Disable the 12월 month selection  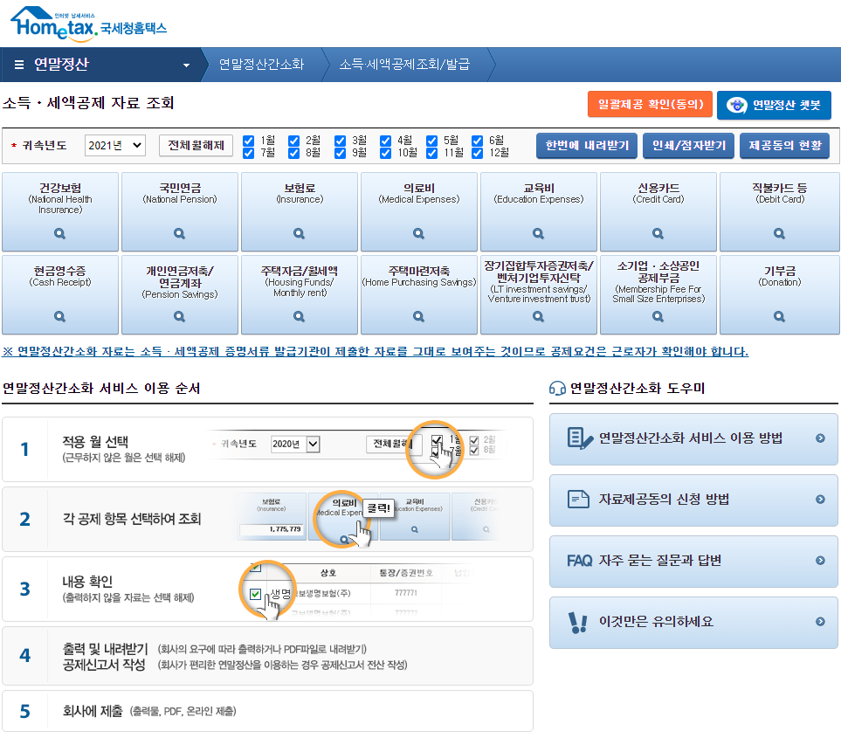tap(477, 151)
